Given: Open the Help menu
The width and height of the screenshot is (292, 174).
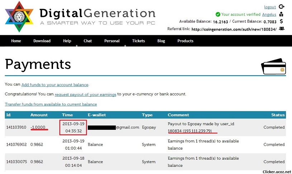Looking at the screenshot, I should tap(67, 41).
